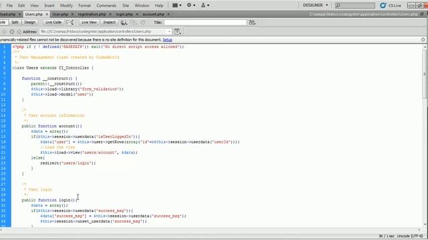Toggle Inspect mode

coord(109,22)
